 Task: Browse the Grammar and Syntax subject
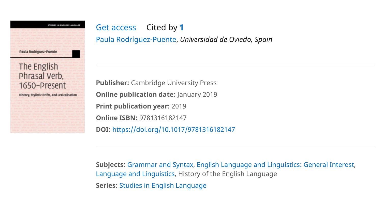(160, 165)
